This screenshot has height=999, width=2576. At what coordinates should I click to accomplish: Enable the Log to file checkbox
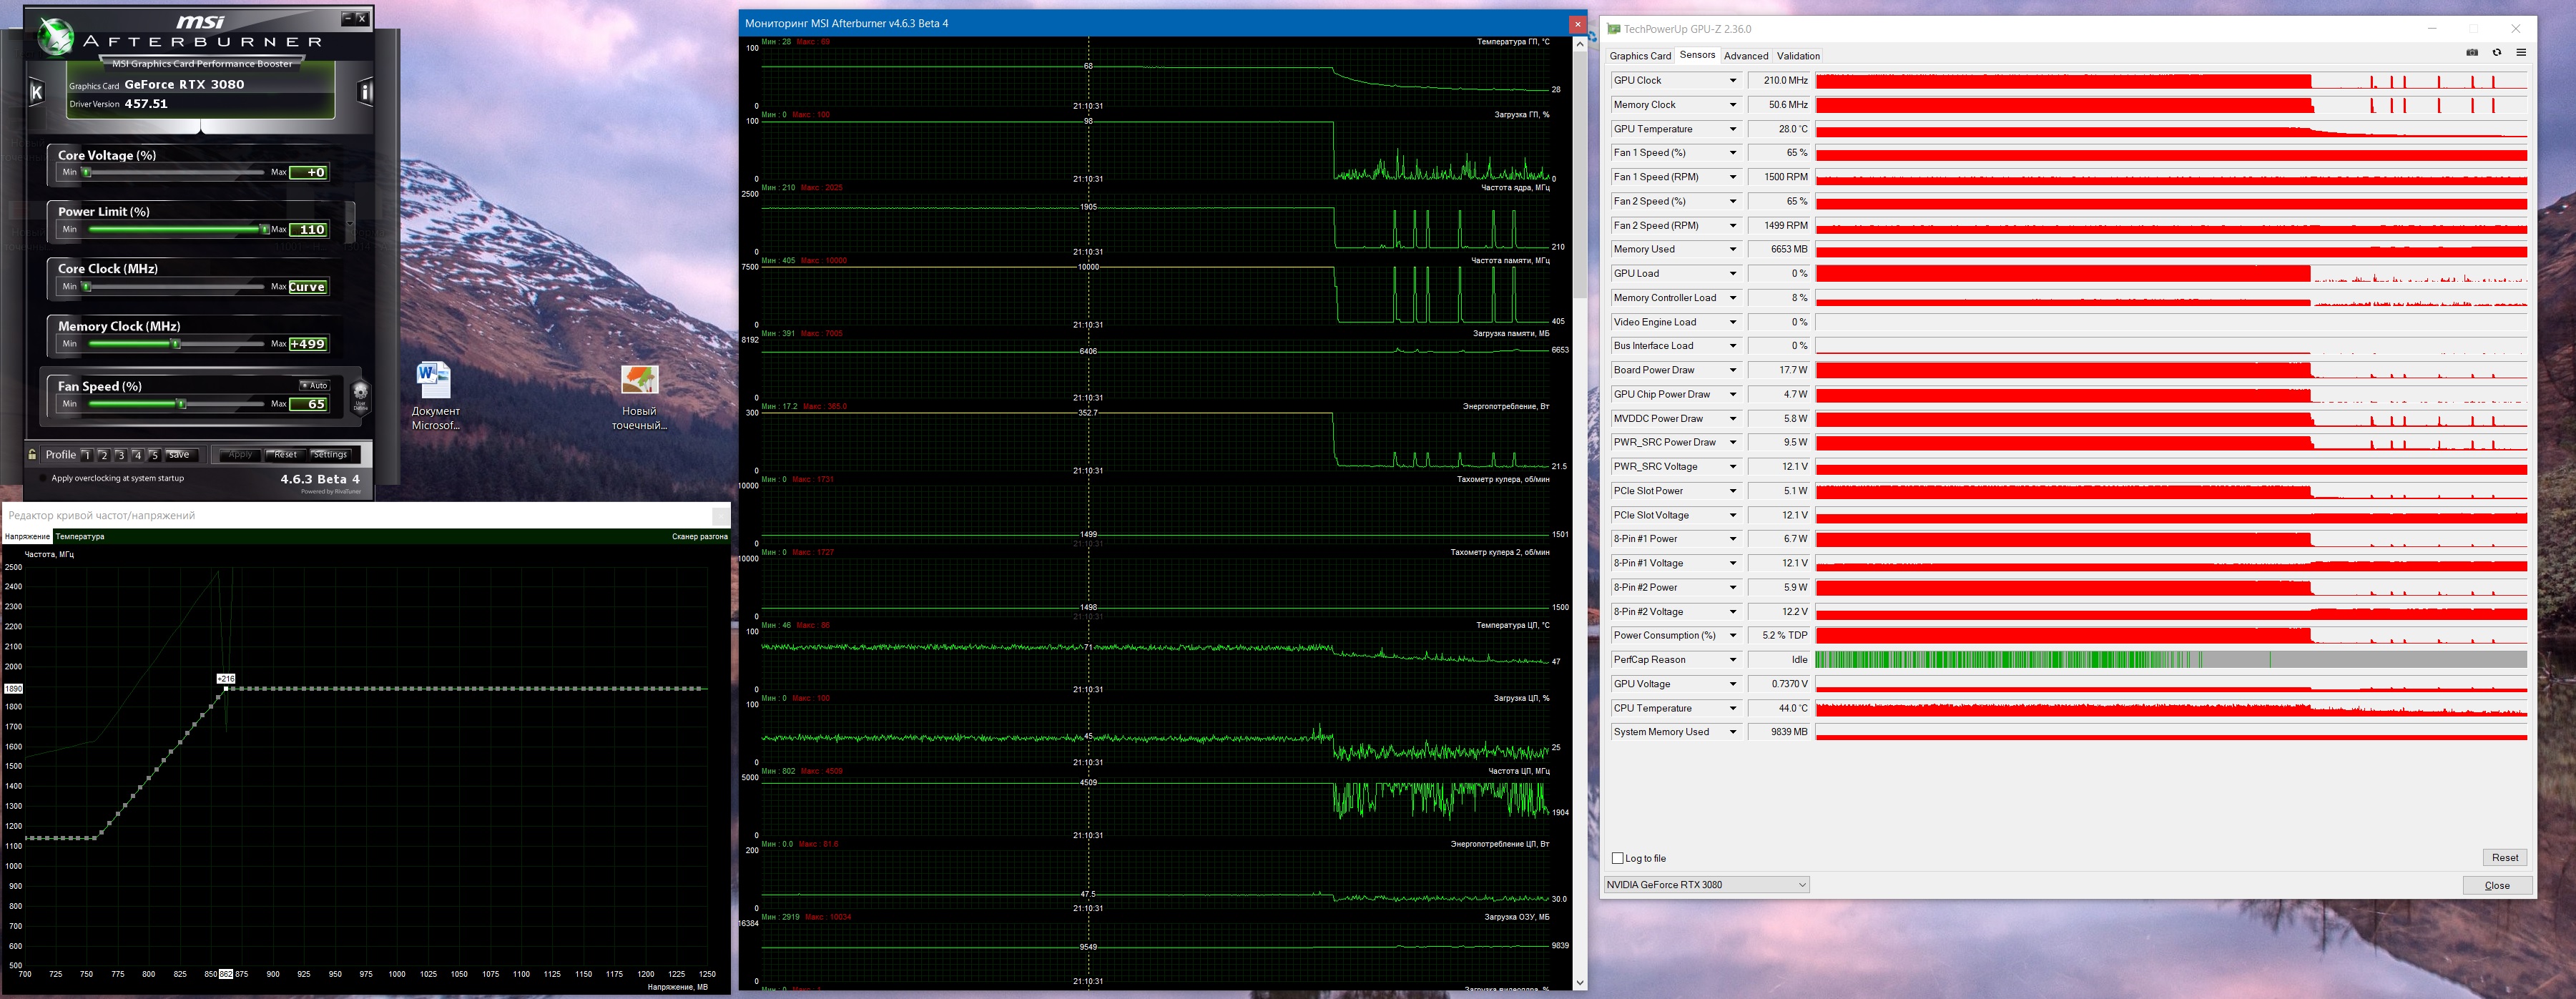1617,858
